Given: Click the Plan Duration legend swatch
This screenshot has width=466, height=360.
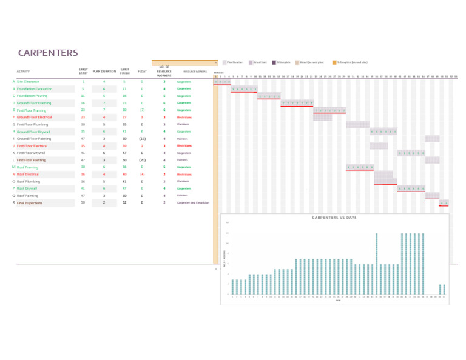Looking at the screenshot, I should (225, 62).
